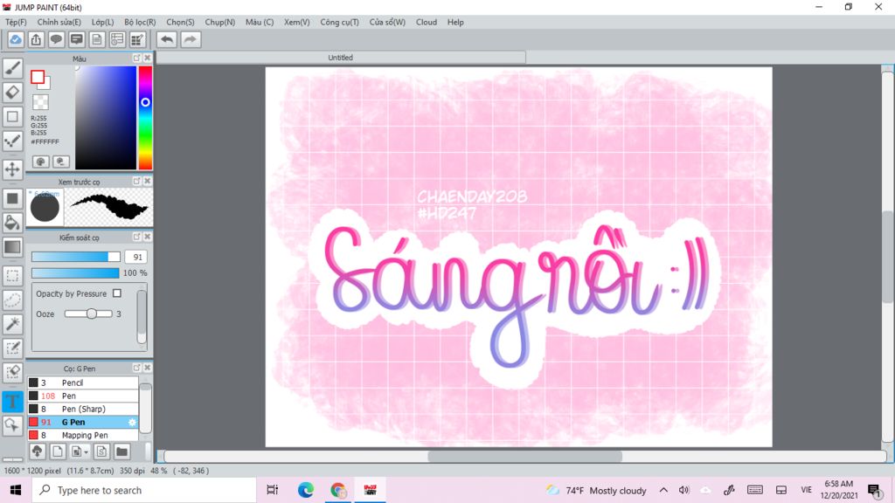
Task: Close the Cọ: G Pen panel
Action: pyautogui.click(x=147, y=368)
